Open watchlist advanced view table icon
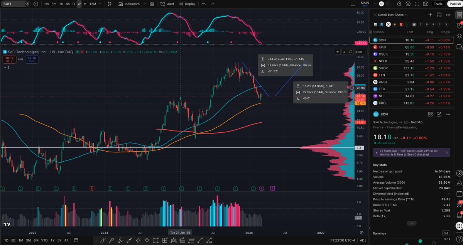 (x=439, y=15)
